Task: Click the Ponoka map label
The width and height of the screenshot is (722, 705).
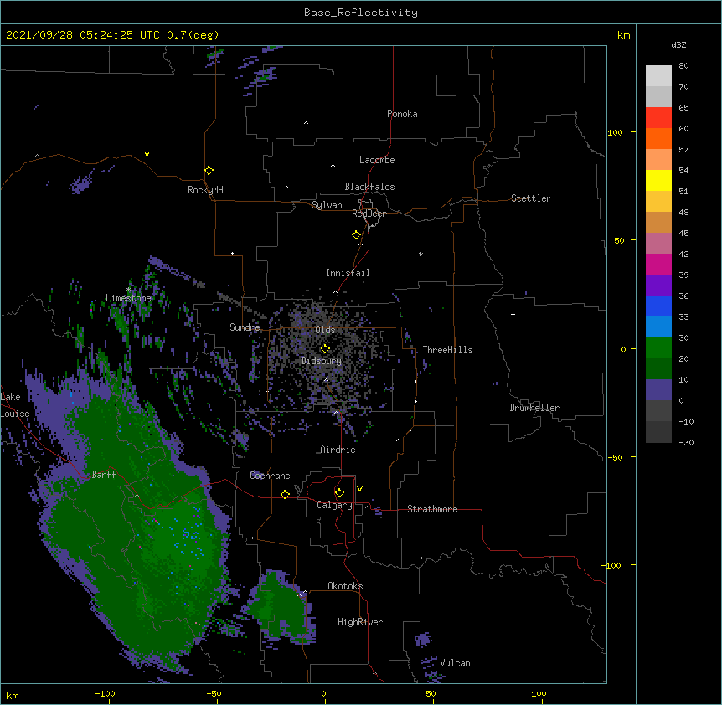Action: (x=402, y=114)
